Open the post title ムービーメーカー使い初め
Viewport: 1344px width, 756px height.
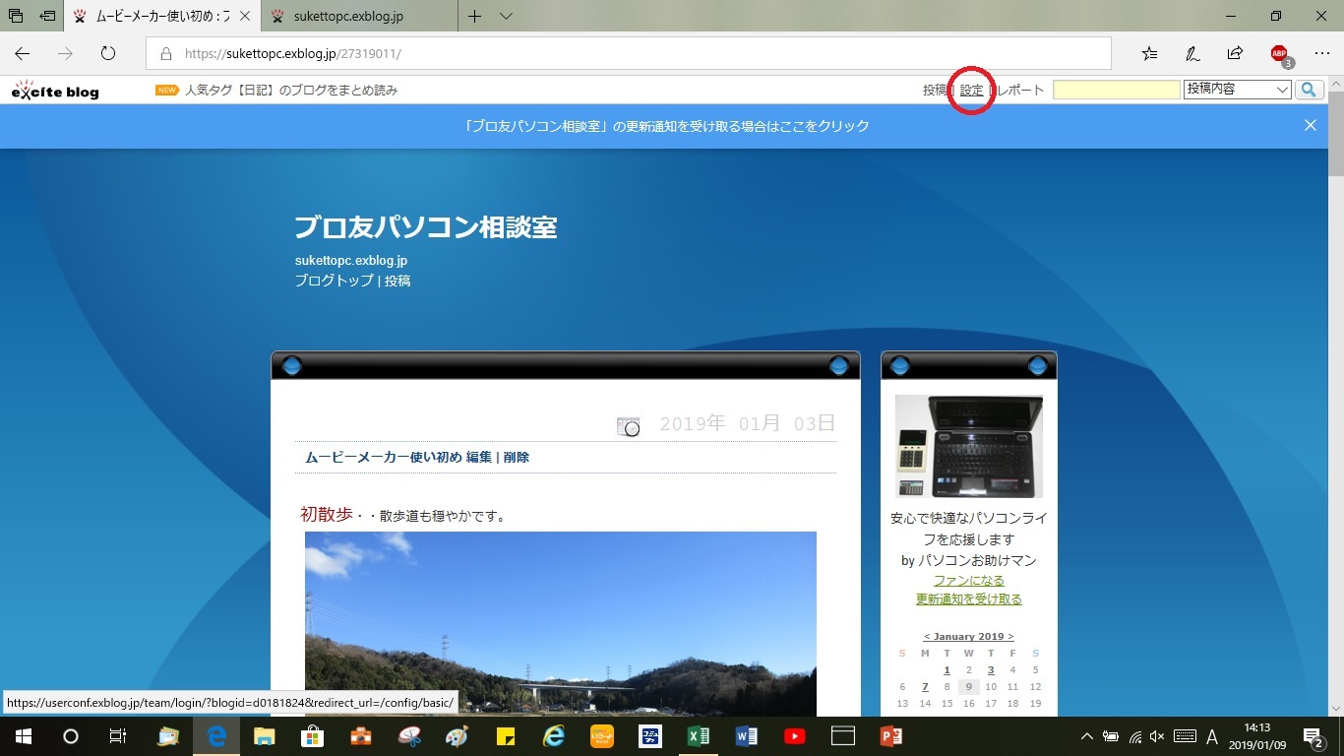pos(383,457)
